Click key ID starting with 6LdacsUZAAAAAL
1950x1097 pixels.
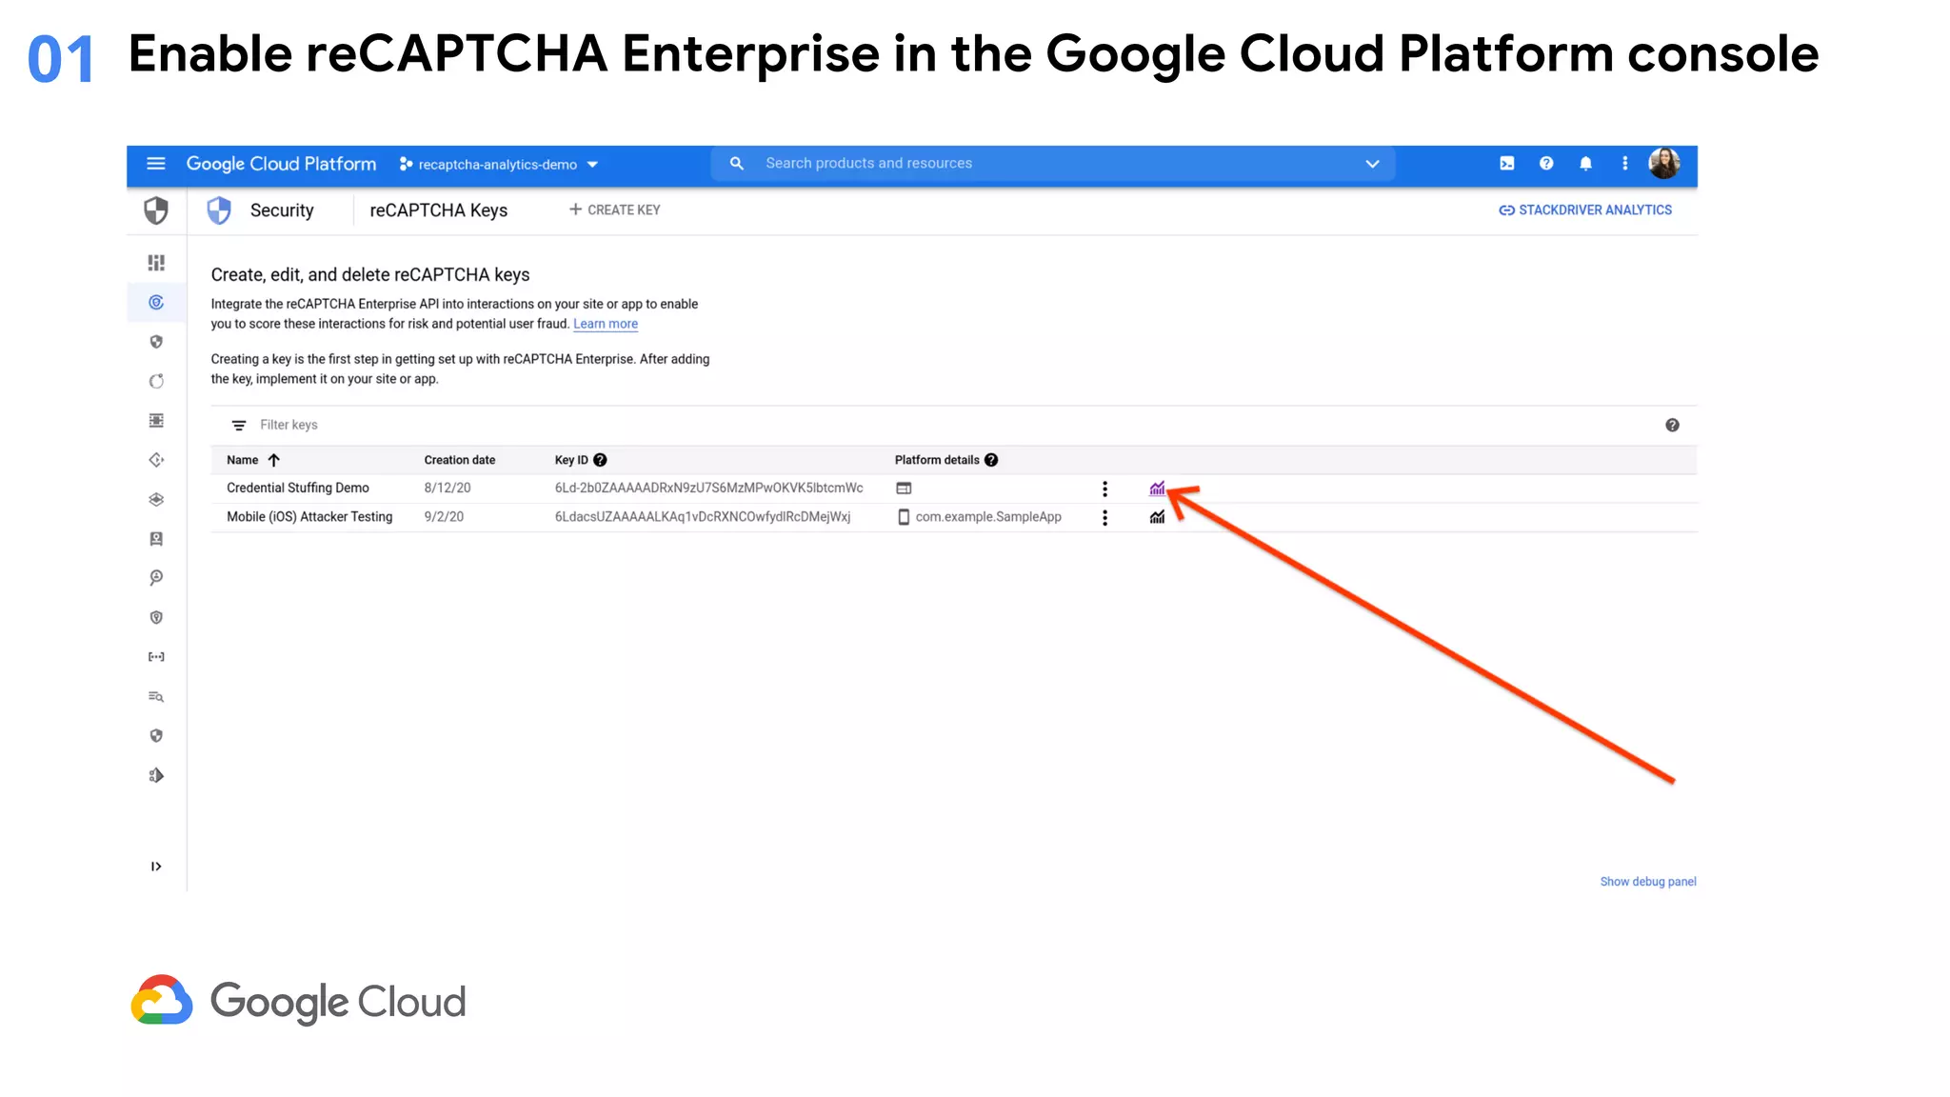pyautogui.click(x=703, y=517)
